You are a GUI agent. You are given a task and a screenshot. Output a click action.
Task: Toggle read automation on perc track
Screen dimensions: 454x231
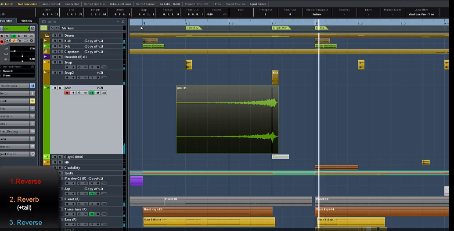(91, 93)
